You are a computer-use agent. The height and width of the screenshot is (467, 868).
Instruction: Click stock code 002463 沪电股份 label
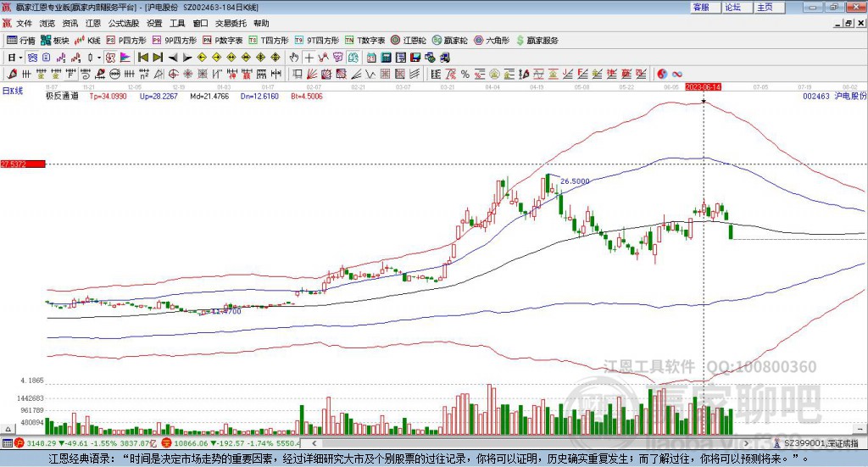click(835, 97)
